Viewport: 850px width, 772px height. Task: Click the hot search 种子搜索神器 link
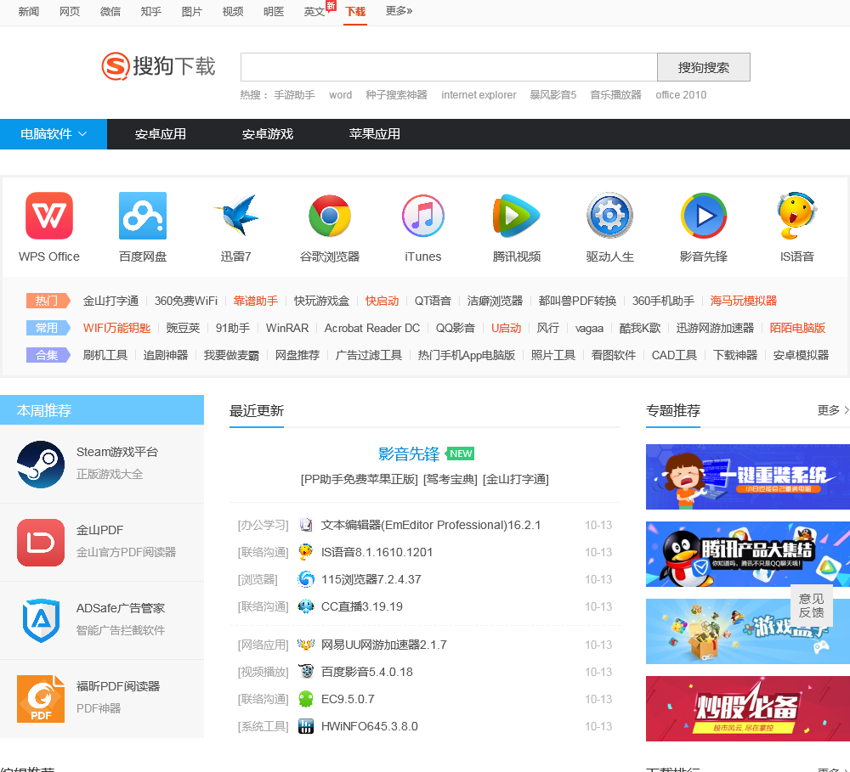(396, 95)
